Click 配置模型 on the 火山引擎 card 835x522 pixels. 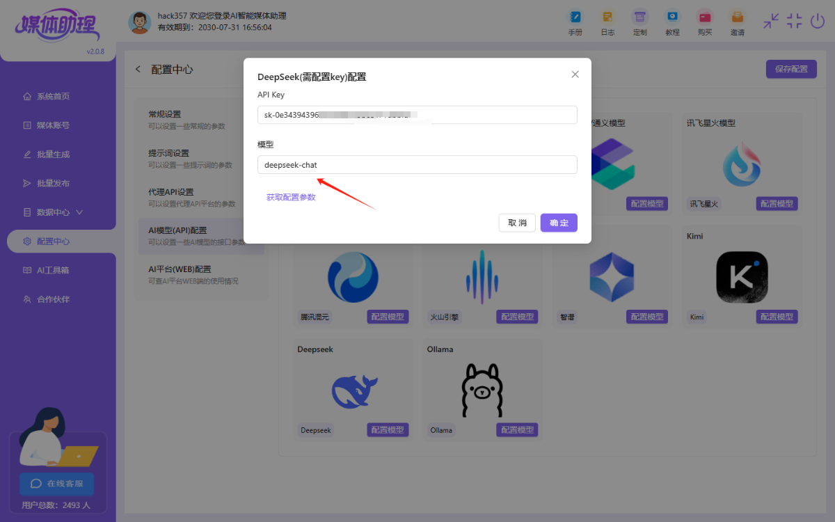[517, 317]
